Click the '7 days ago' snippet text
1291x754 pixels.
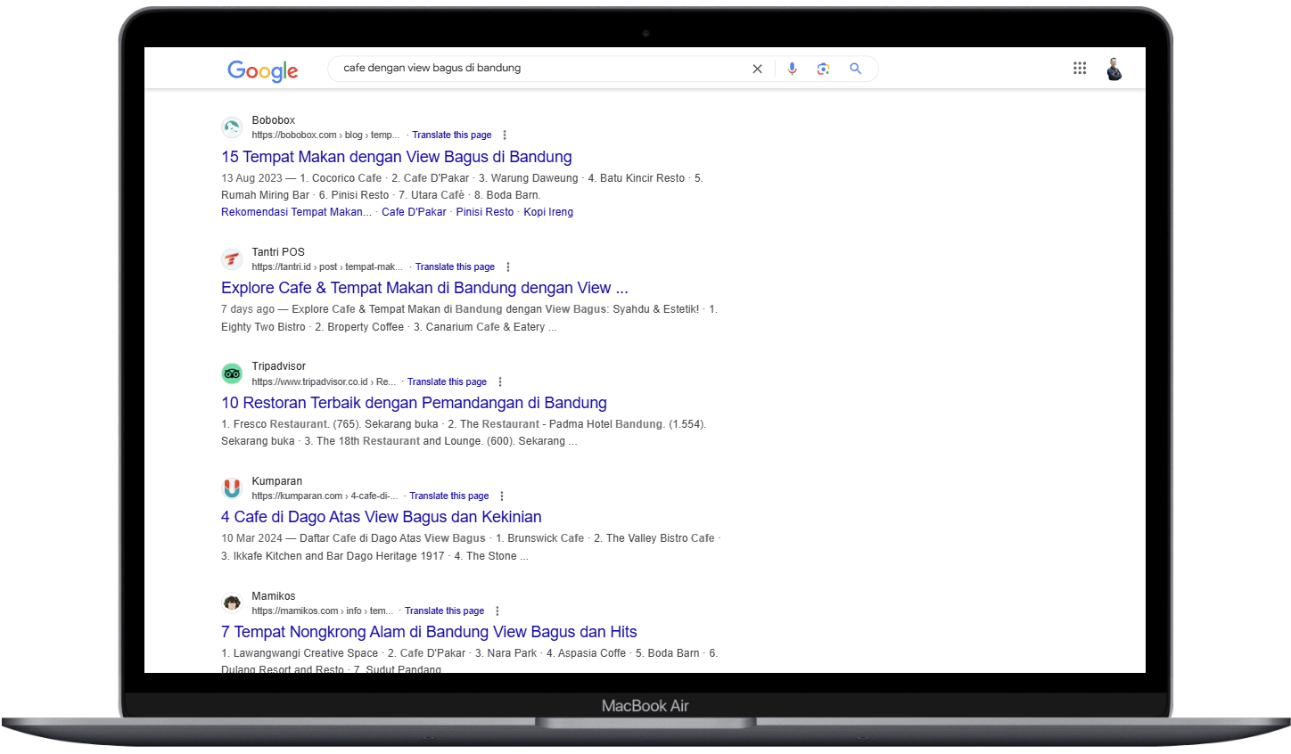pos(248,309)
